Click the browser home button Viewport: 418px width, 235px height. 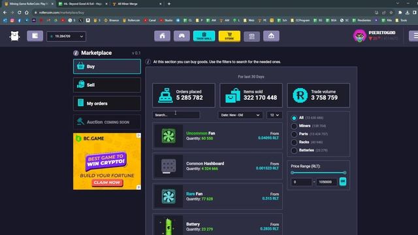point(27,12)
